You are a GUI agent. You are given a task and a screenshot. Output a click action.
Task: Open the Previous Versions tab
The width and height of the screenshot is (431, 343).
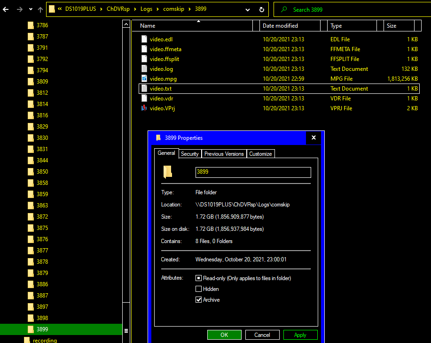(224, 154)
